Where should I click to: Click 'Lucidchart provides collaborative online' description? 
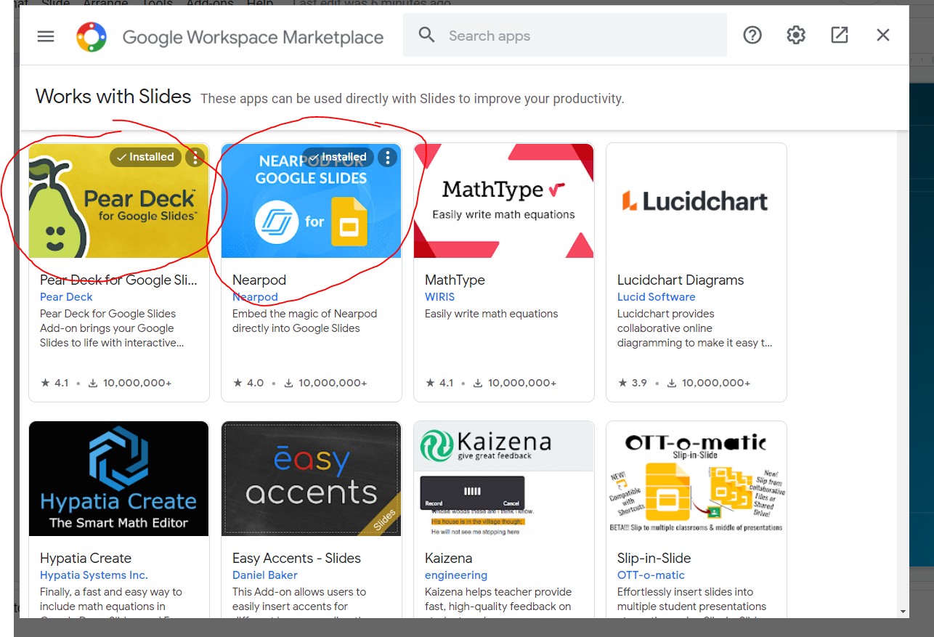tap(695, 328)
